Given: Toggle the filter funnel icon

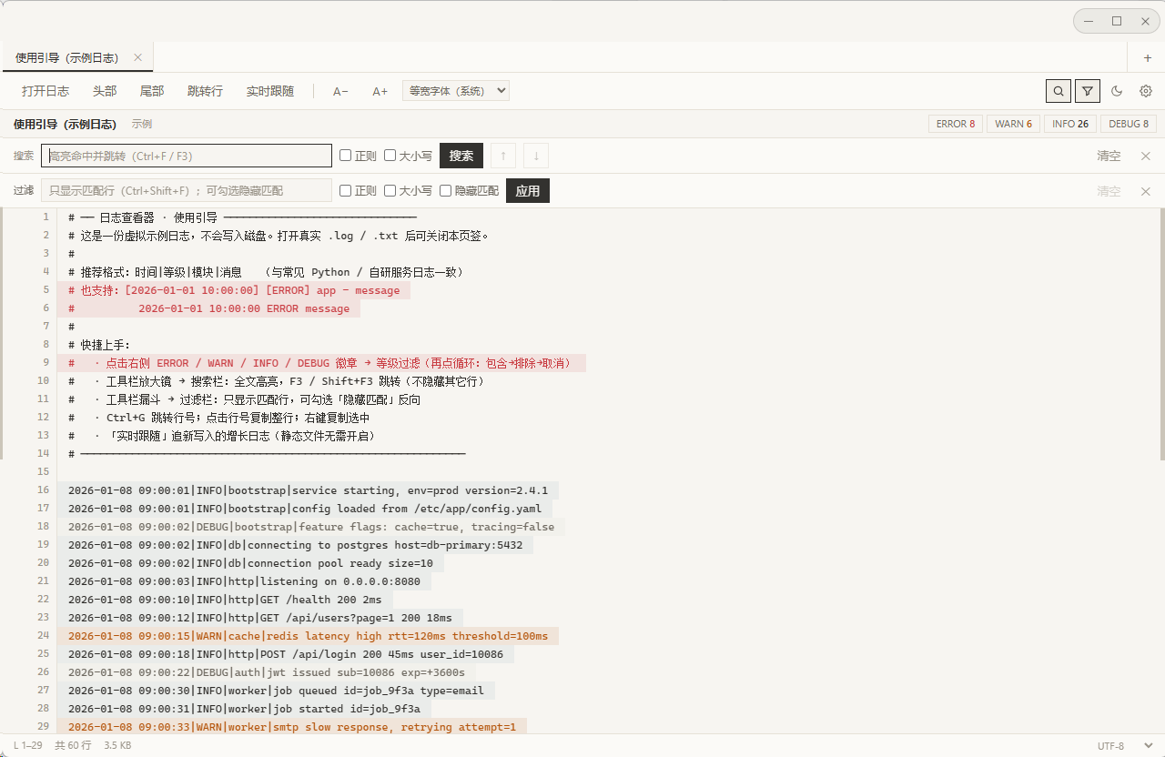Looking at the screenshot, I should 1088,91.
